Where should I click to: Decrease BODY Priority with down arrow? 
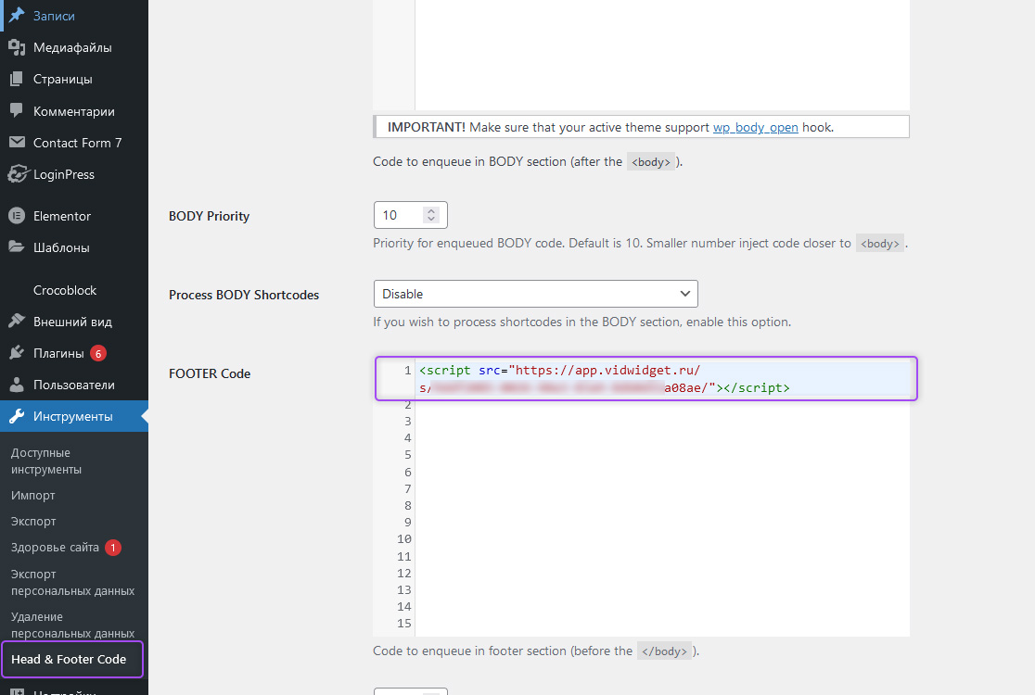coord(431,219)
